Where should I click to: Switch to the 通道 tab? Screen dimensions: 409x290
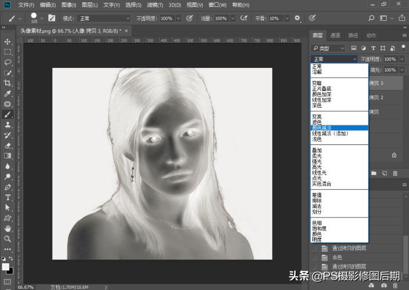[x=335, y=35]
